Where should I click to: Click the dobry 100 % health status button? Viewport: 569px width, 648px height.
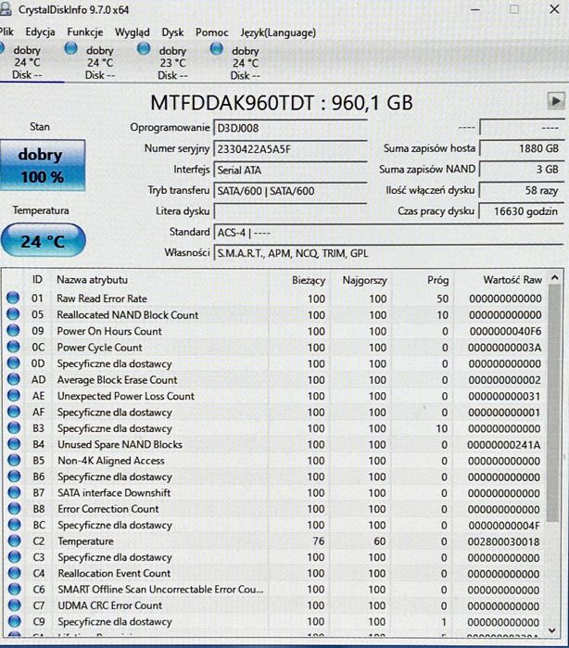pyautogui.click(x=43, y=165)
